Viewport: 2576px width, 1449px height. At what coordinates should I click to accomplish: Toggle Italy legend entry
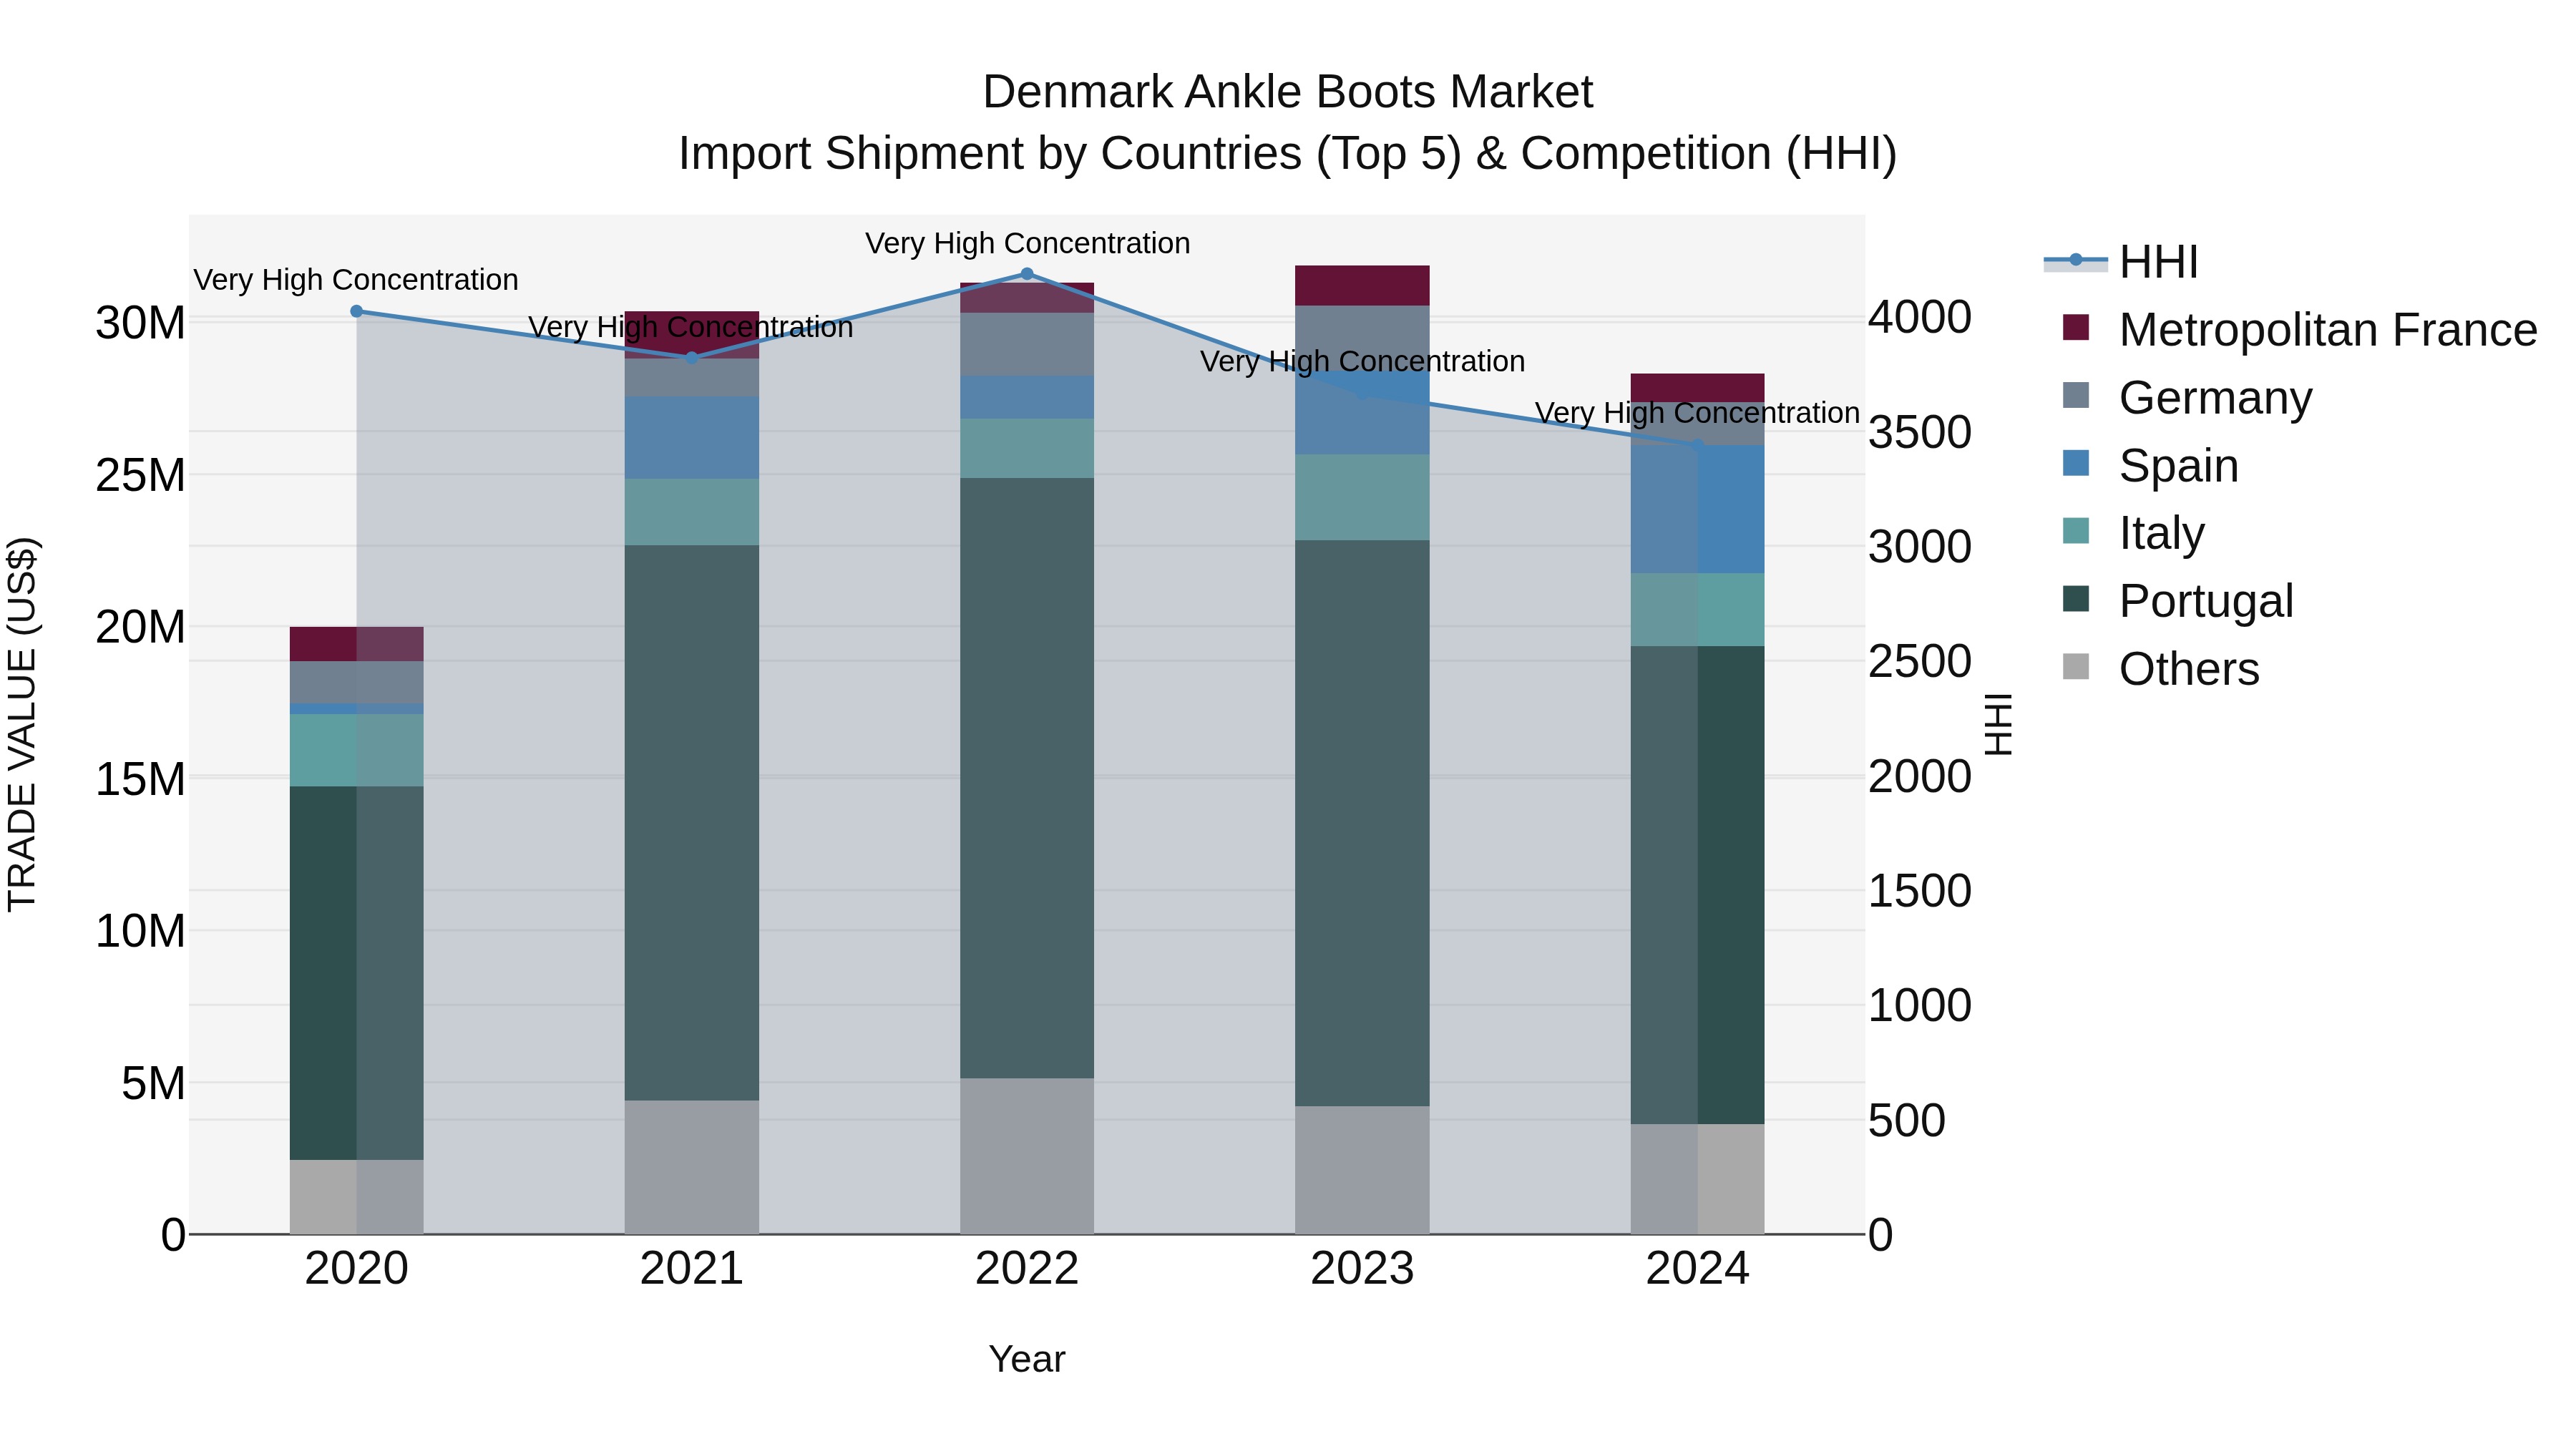point(2133,533)
